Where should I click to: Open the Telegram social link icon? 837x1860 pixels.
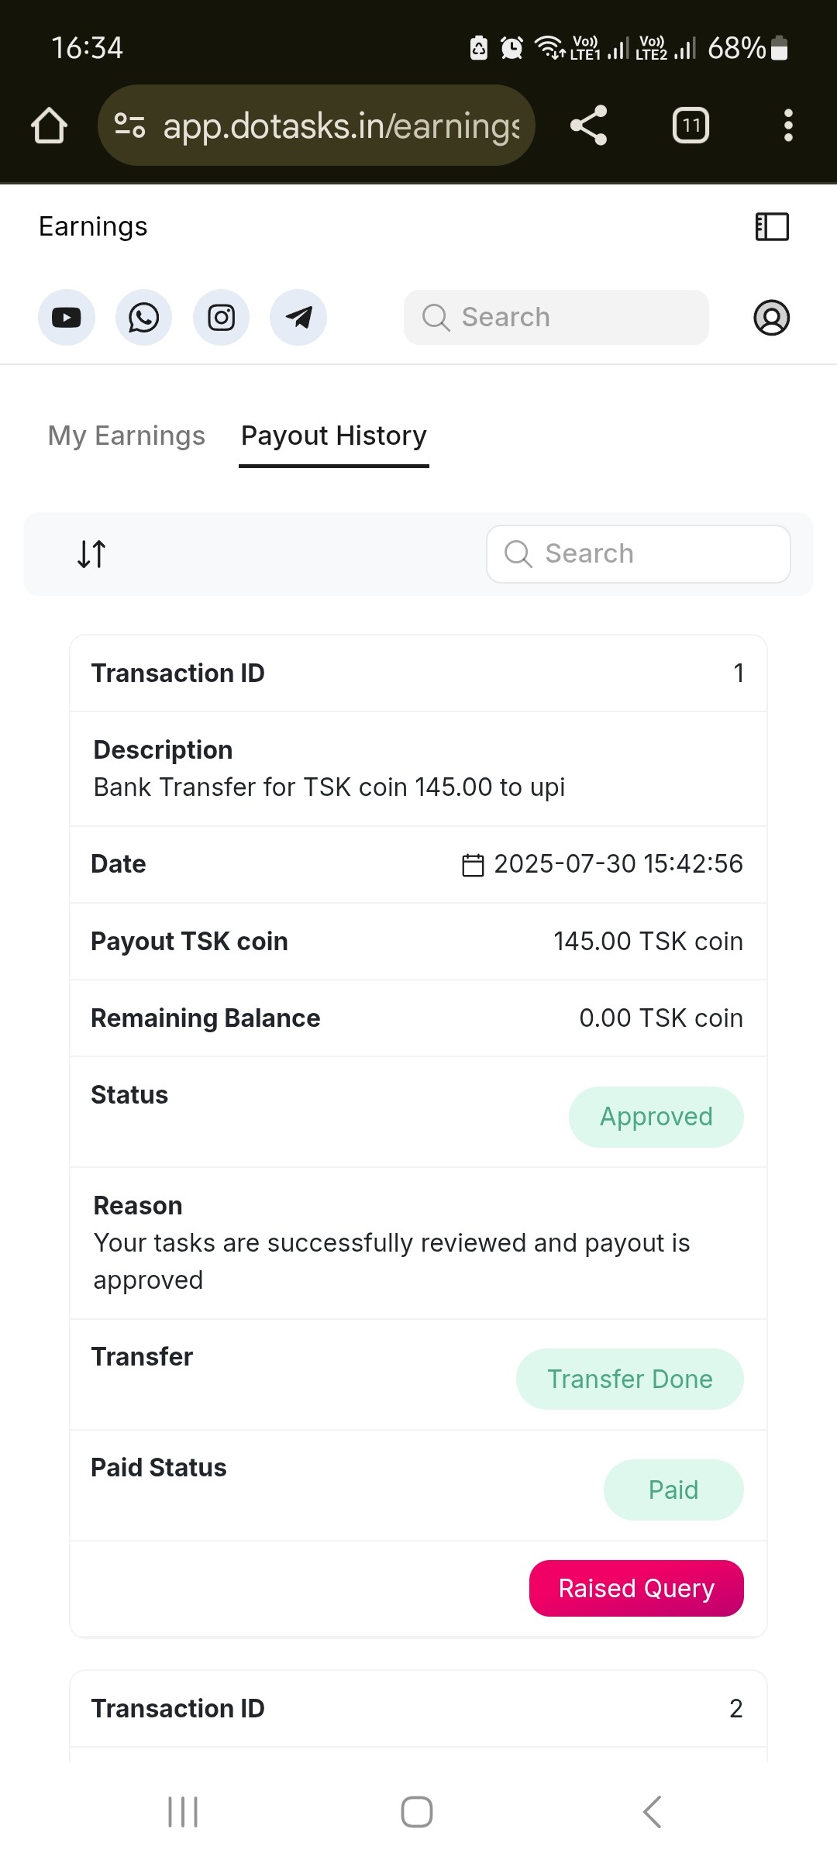[x=298, y=318]
